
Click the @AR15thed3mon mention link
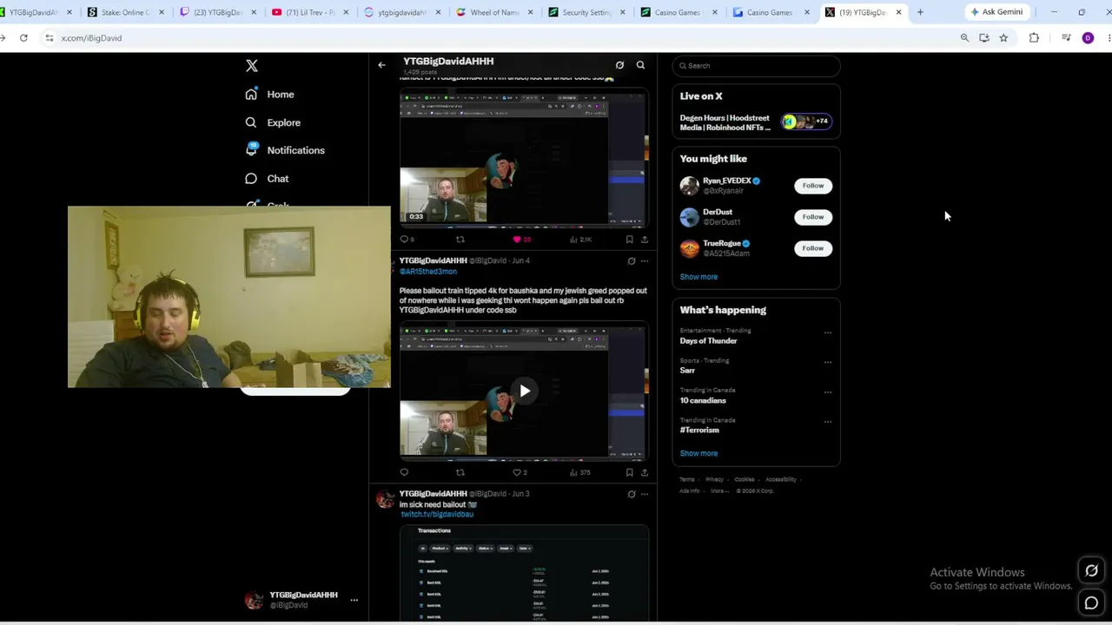(428, 272)
